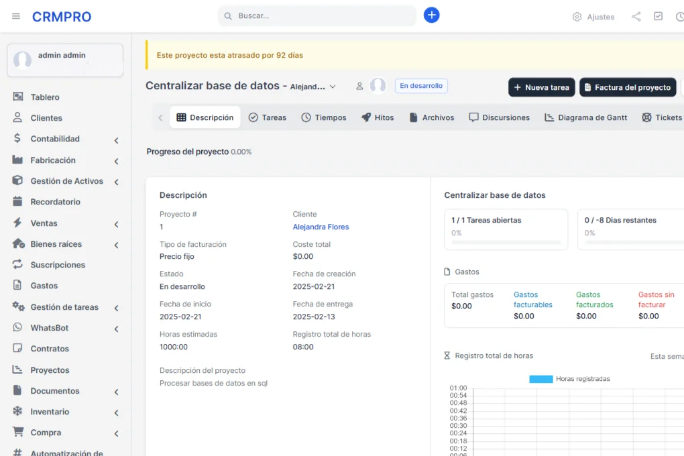The image size is (684, 456).
Task: Click the Inventario snowflake icon
Action: (x=17, y=411)
